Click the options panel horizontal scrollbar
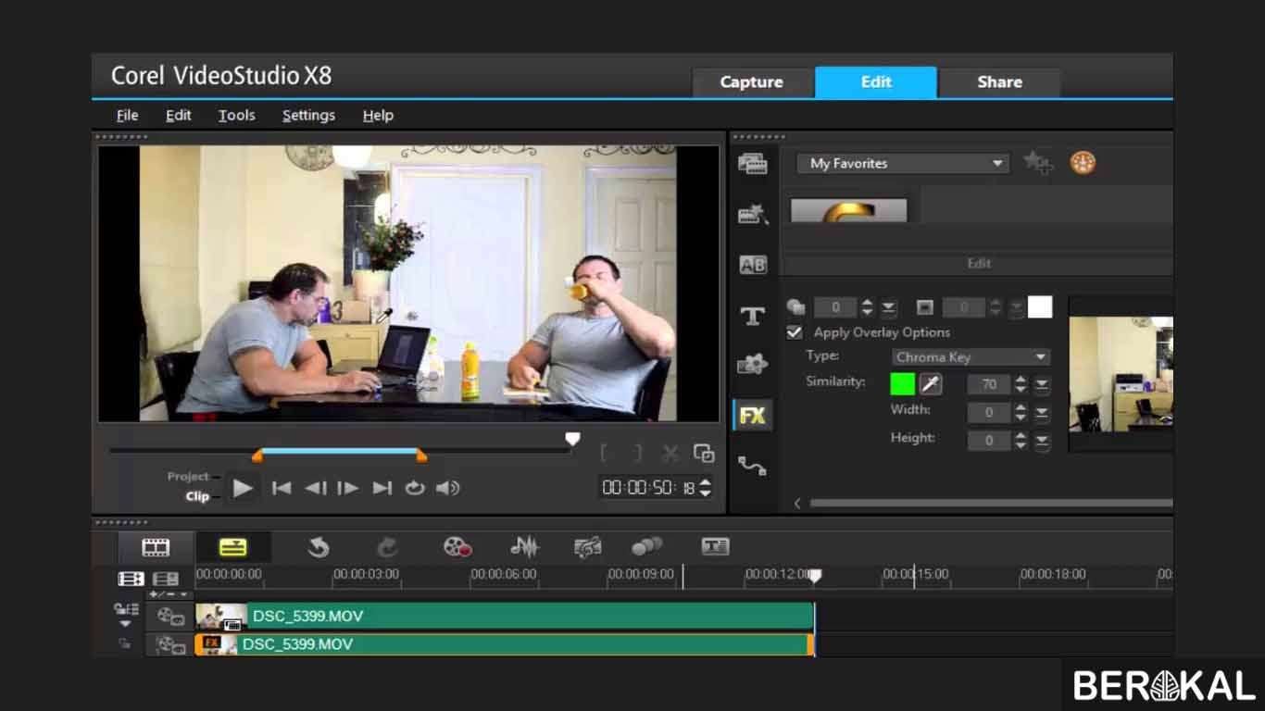 click(x=991, y=503)
